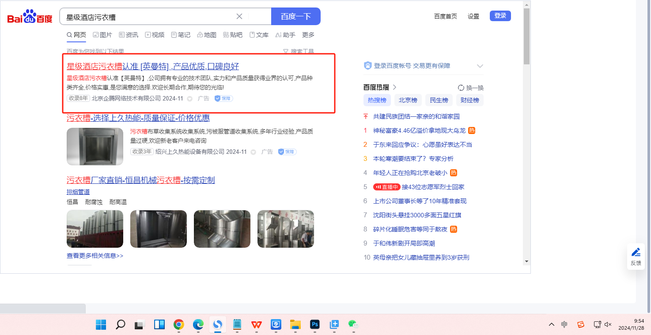Click the 耐腐蚀 tag under 恒昌机械 result
This screenshot has height=335, width=651.
(94, 202)
